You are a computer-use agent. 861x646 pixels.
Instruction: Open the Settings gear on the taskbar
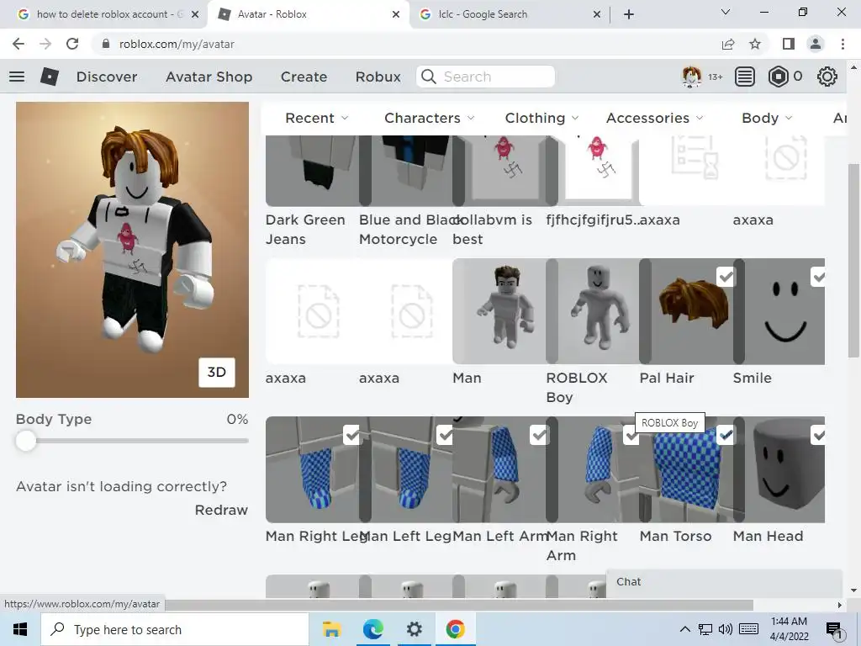(x=414, y=629)
